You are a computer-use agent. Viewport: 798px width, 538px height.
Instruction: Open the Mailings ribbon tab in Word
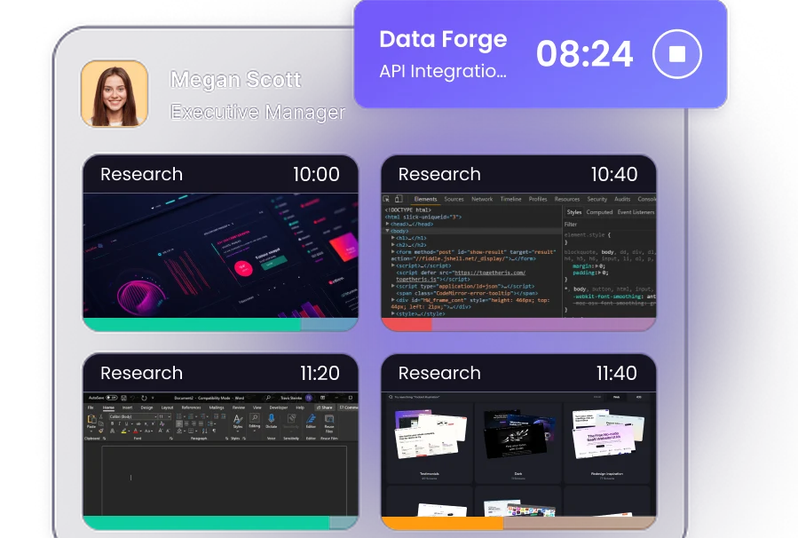(217, 407)
